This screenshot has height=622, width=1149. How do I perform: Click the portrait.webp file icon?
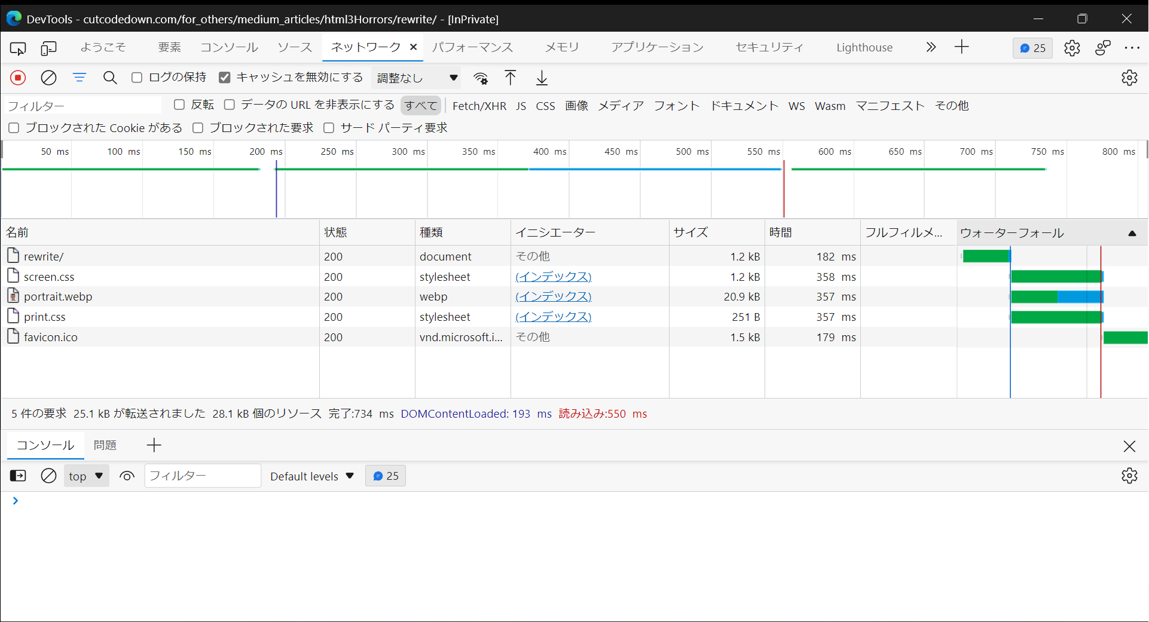tap(13, 296)
